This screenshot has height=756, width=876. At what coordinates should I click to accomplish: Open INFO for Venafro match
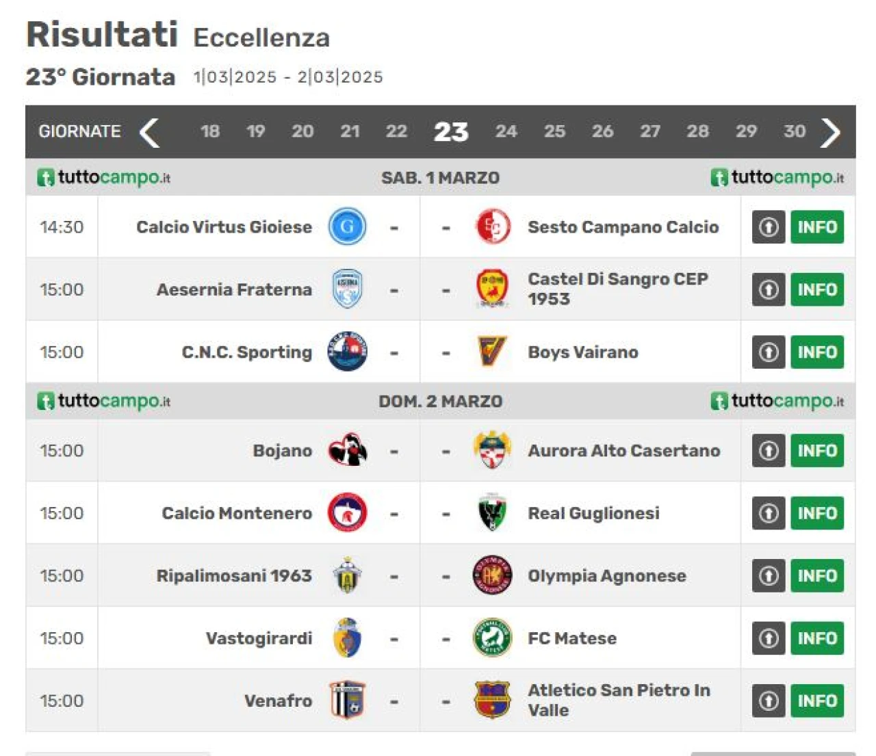click(817, 700)
